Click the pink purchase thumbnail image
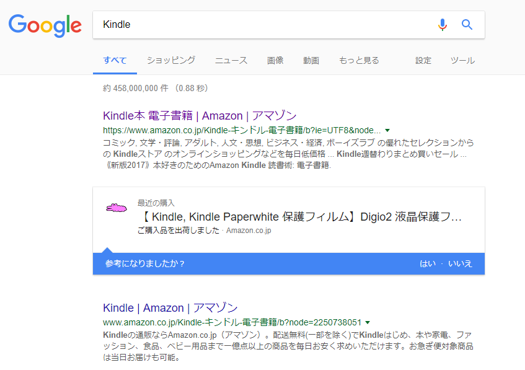The height and width of the screenshot is (370, 525). tap(116, 208)
